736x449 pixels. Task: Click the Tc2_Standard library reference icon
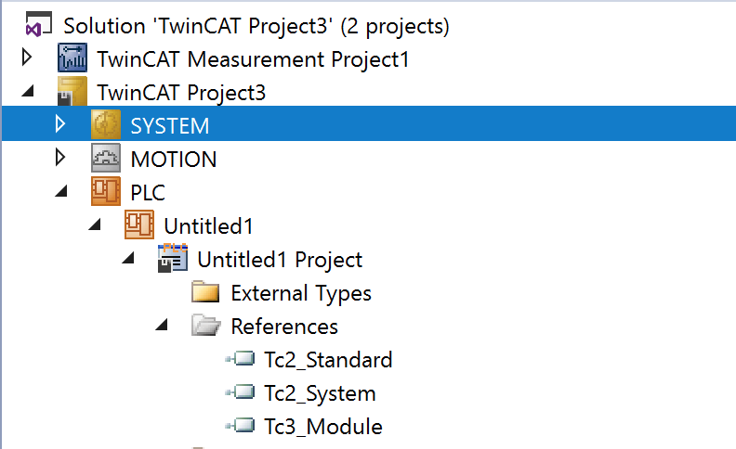pyautogui.click(x=239, y=359)
